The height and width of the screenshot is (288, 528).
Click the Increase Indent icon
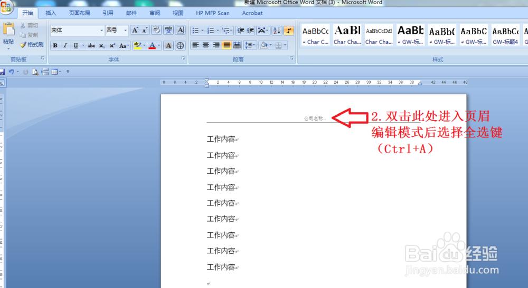250,31
